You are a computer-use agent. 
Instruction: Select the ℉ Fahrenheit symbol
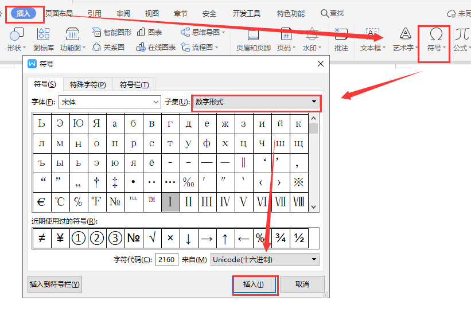pyautogui.click(x=97, y=202)
